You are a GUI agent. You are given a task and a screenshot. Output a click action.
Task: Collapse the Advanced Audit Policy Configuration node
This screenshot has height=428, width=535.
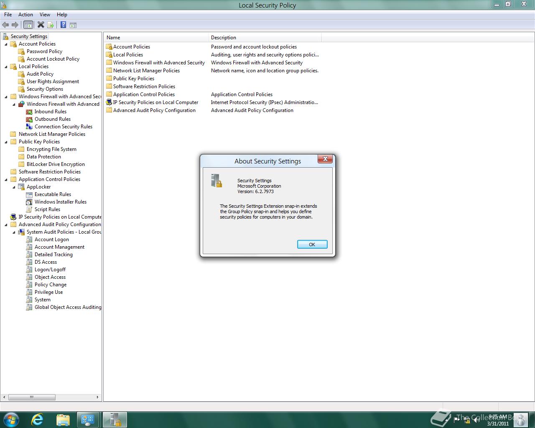click(6, 224)
